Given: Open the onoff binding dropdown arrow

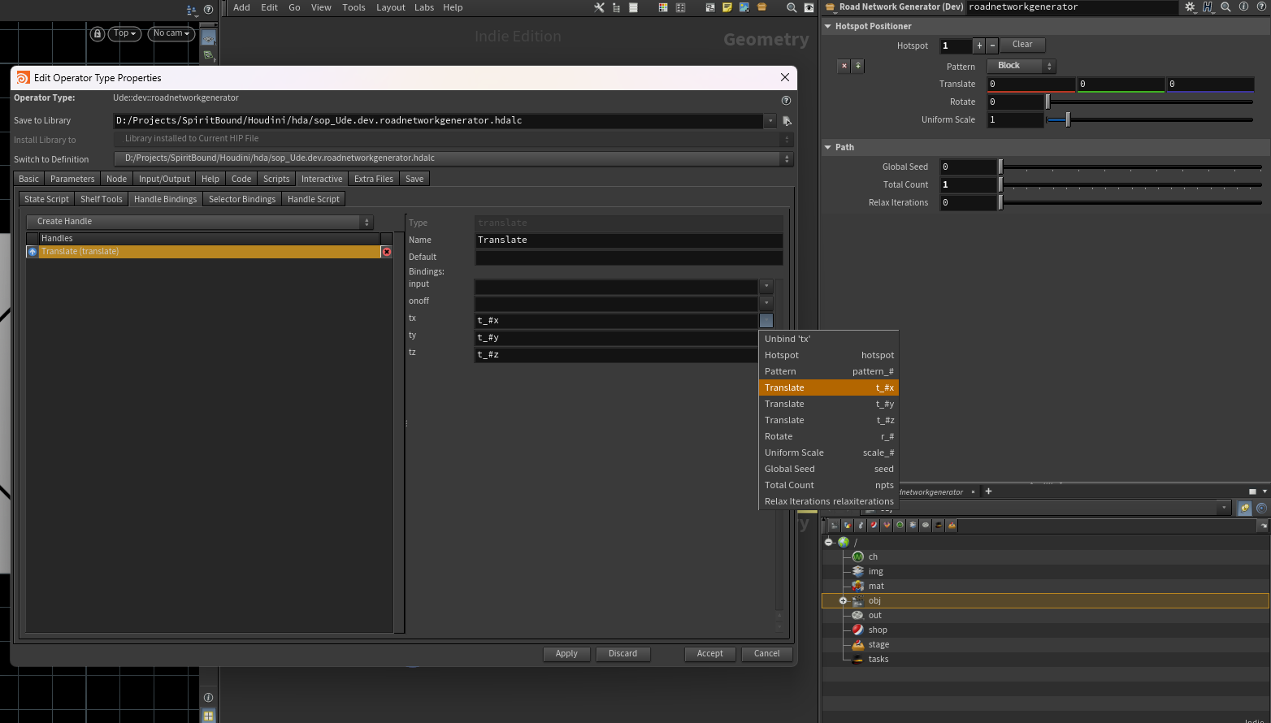Looking at the screenshot, I should pyautogui.click(x=766, y=303).
